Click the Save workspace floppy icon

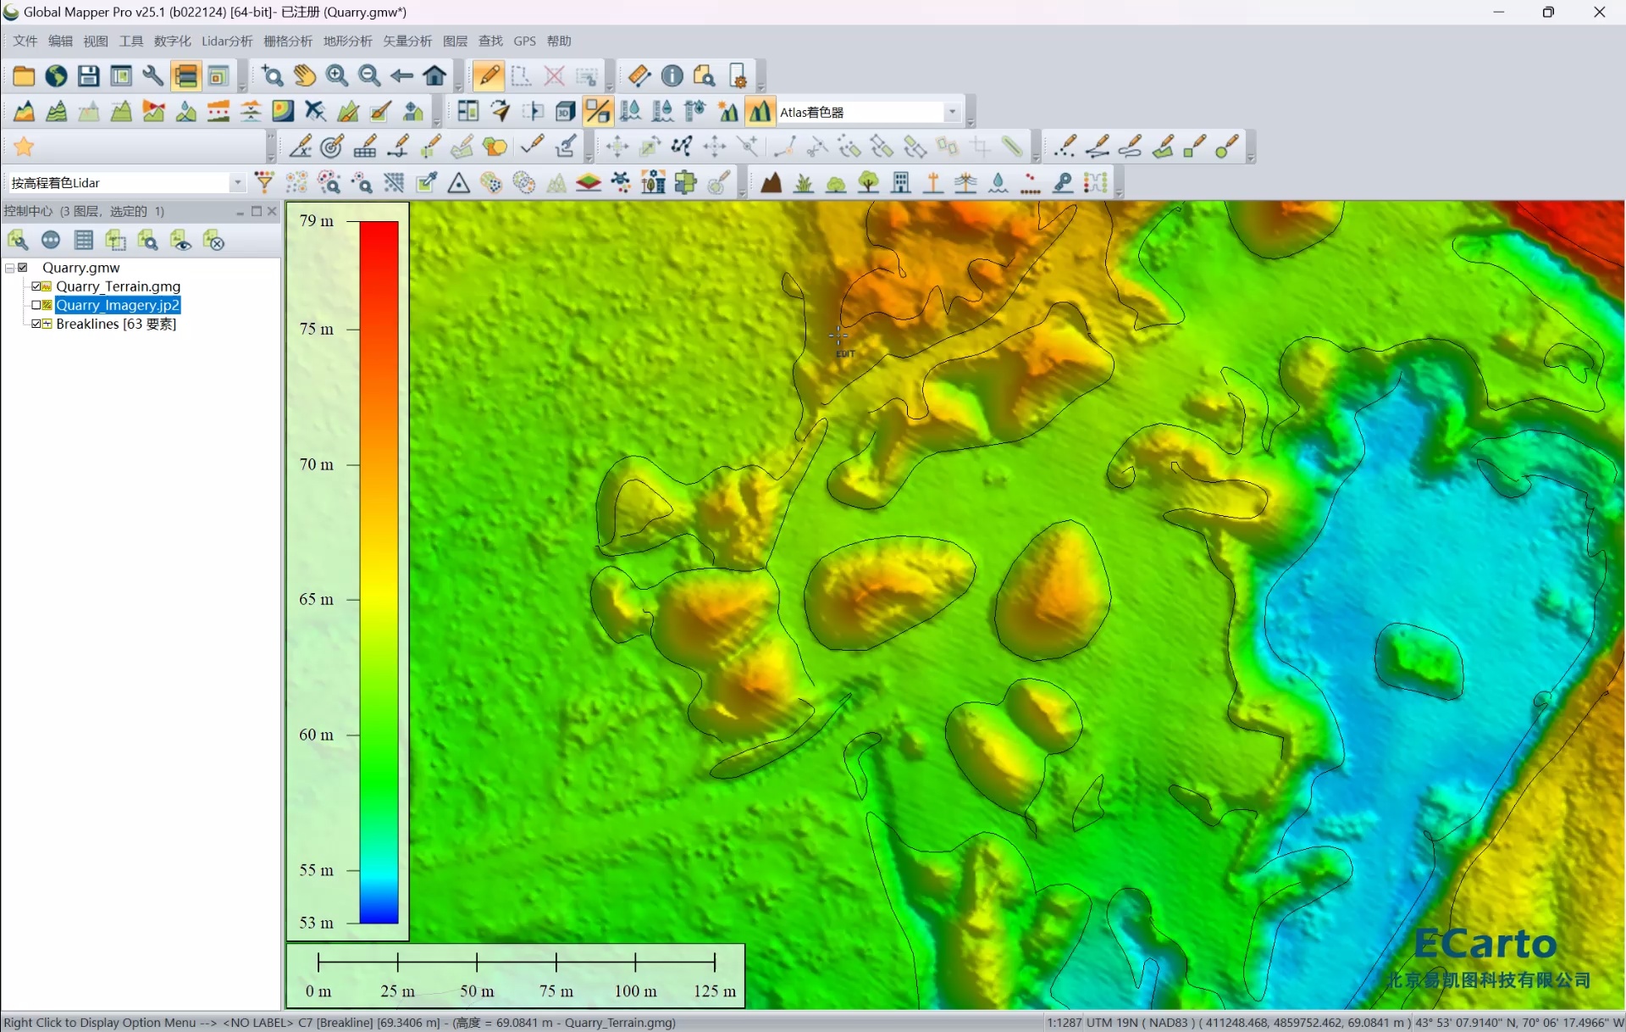[x=88, y=76]
